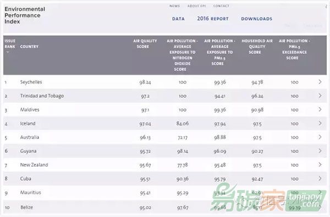The height and width of the screenshot is (217, 330).
Task: Open the Environmental Performance Index home logo
Action: (x=25, y=15)
